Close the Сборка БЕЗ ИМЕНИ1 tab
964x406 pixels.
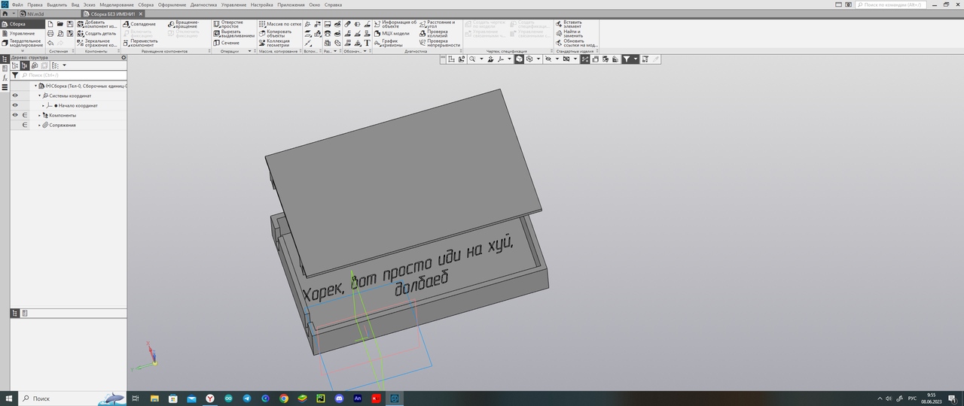(142, 14)
